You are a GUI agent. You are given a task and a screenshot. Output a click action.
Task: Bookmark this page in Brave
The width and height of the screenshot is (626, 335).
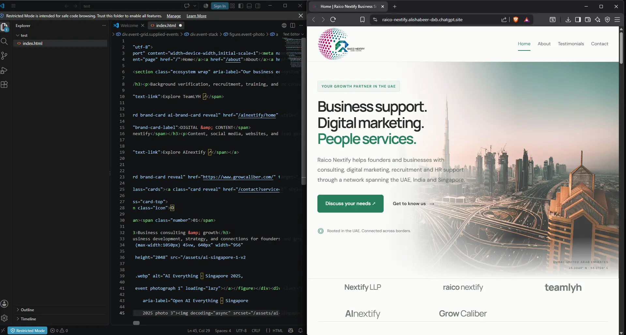click(x=362, y=20)
